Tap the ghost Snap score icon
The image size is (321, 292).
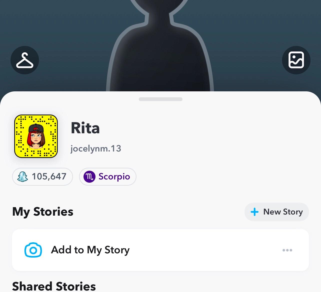tap(22, 177)
